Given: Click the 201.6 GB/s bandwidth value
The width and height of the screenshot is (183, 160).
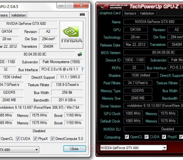Looking at the screenshot, I should coord(67,100).
